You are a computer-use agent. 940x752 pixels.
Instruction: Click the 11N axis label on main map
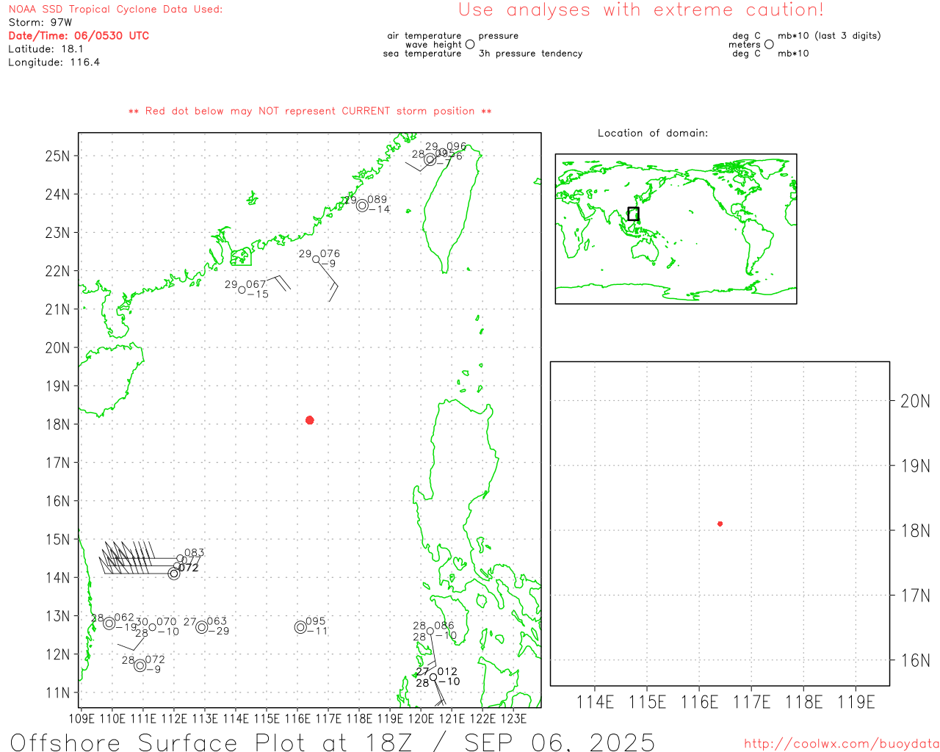tap(57, 693)
